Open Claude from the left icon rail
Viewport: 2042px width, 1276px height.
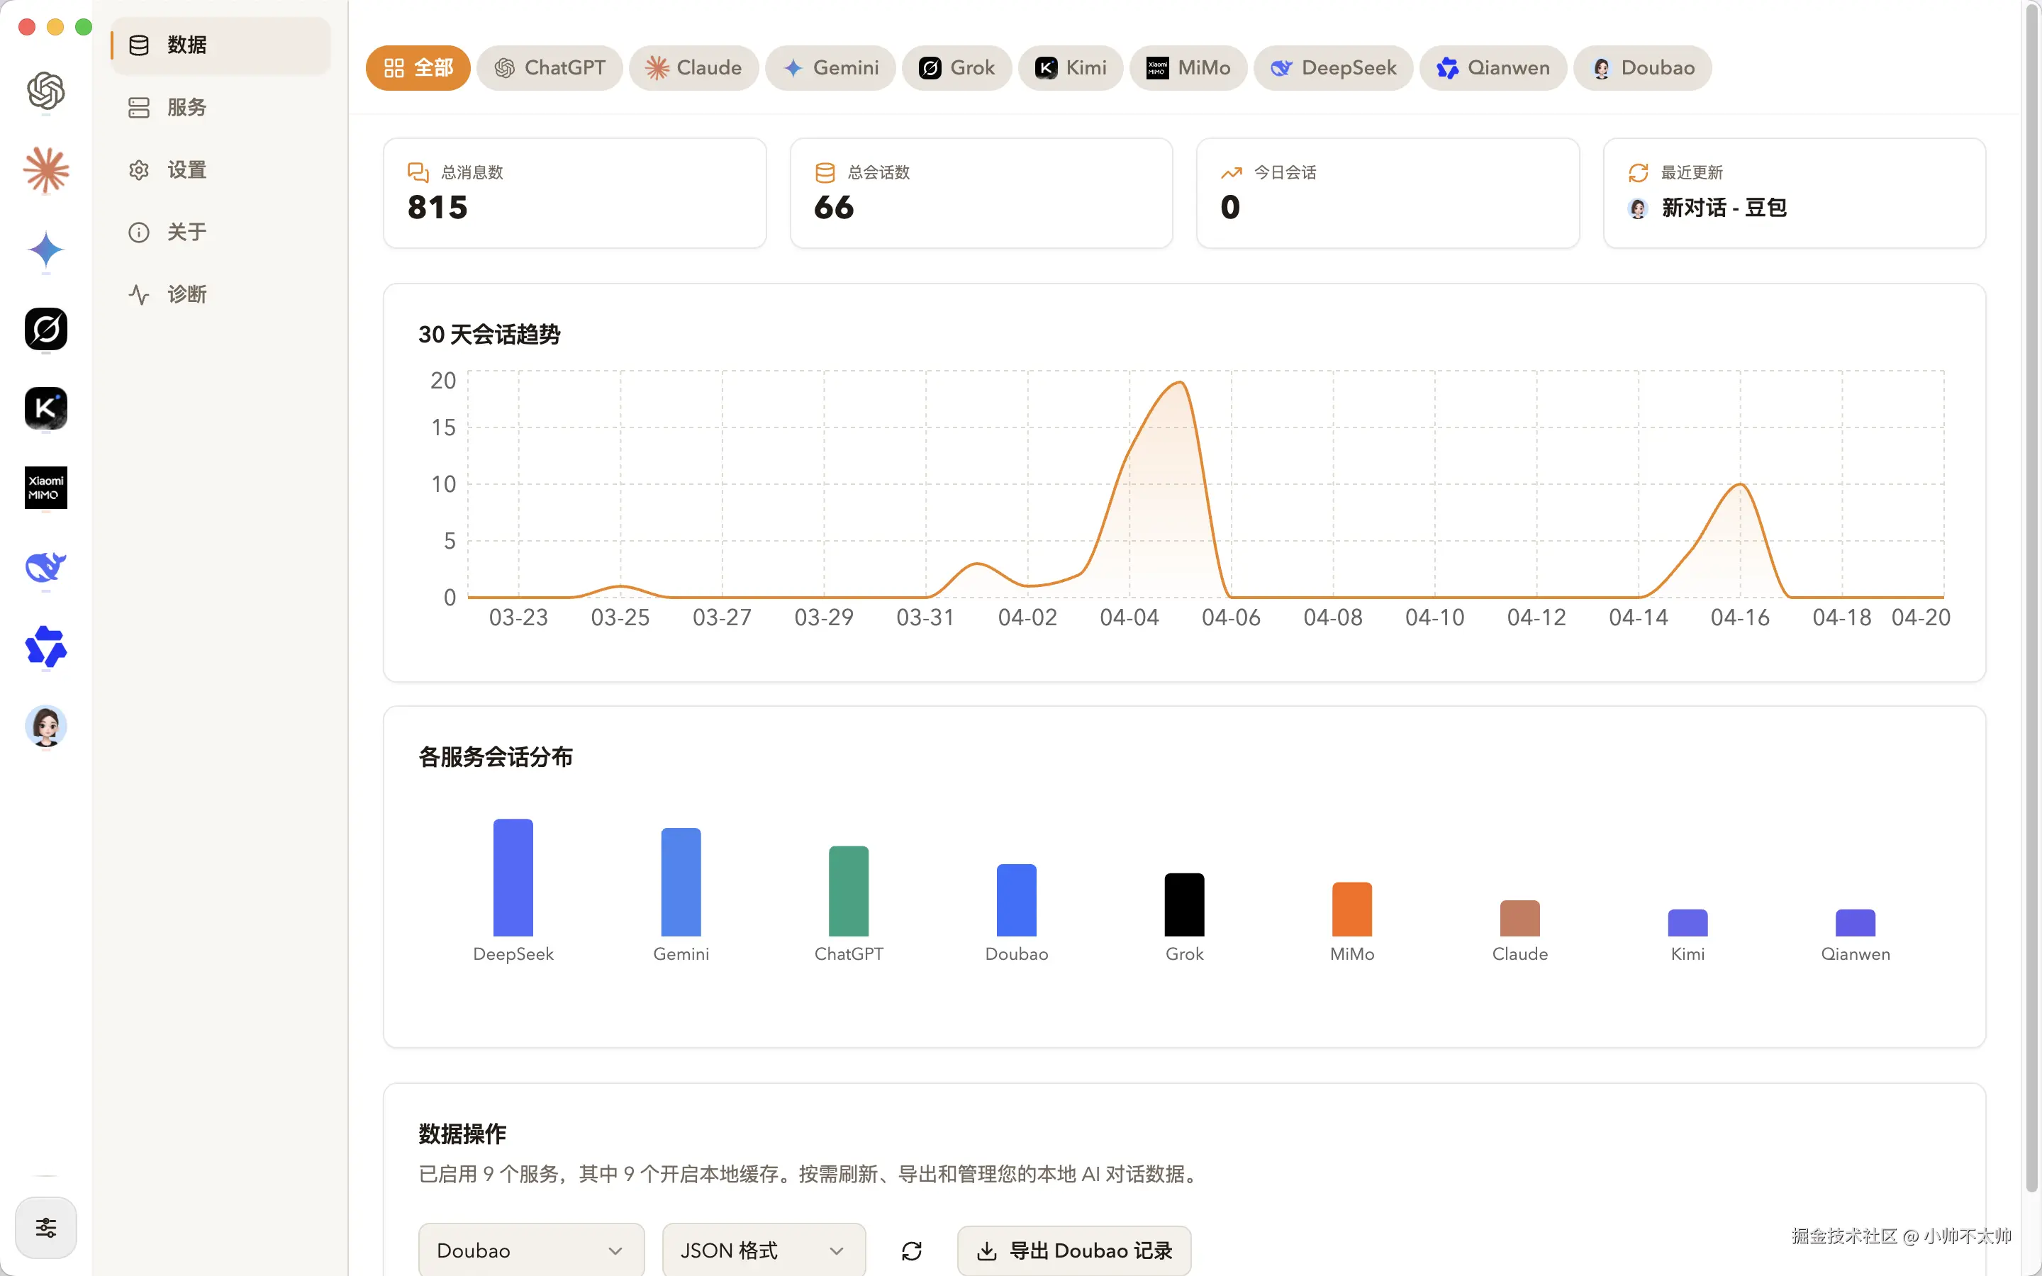(45, 169)
